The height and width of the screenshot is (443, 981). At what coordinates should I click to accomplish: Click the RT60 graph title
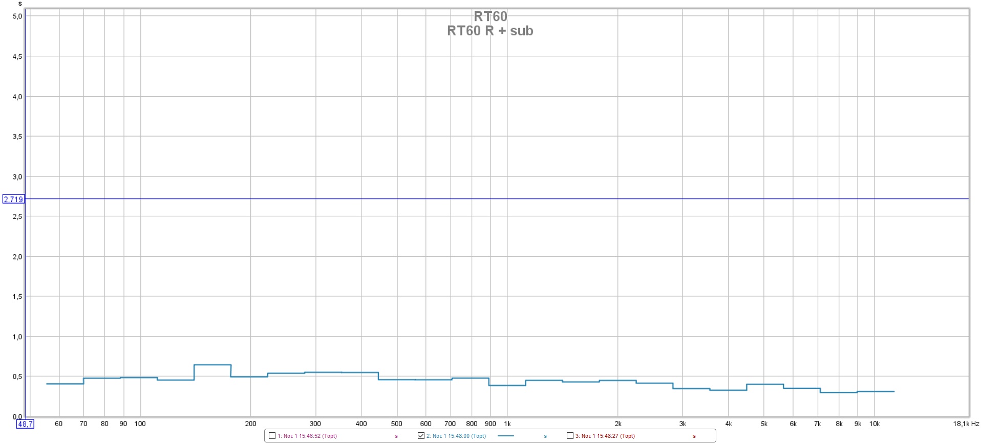[490, 16]
